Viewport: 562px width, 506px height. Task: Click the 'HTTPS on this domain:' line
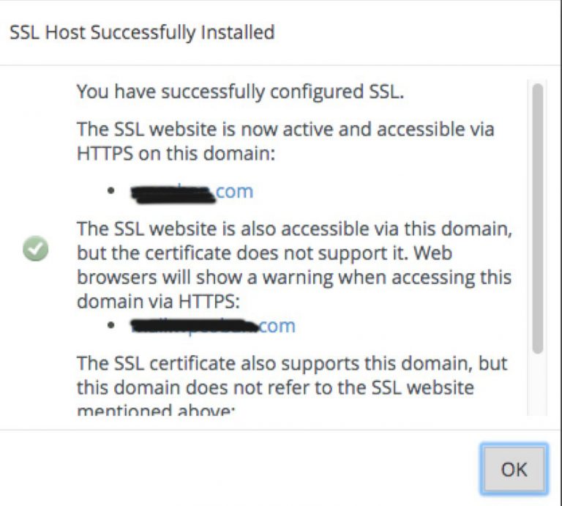(176, 154)
